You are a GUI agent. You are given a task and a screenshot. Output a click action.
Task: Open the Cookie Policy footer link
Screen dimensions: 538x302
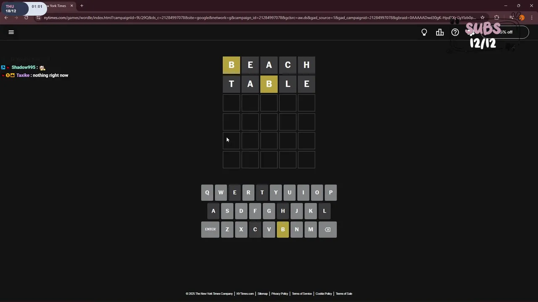[324, 294]
